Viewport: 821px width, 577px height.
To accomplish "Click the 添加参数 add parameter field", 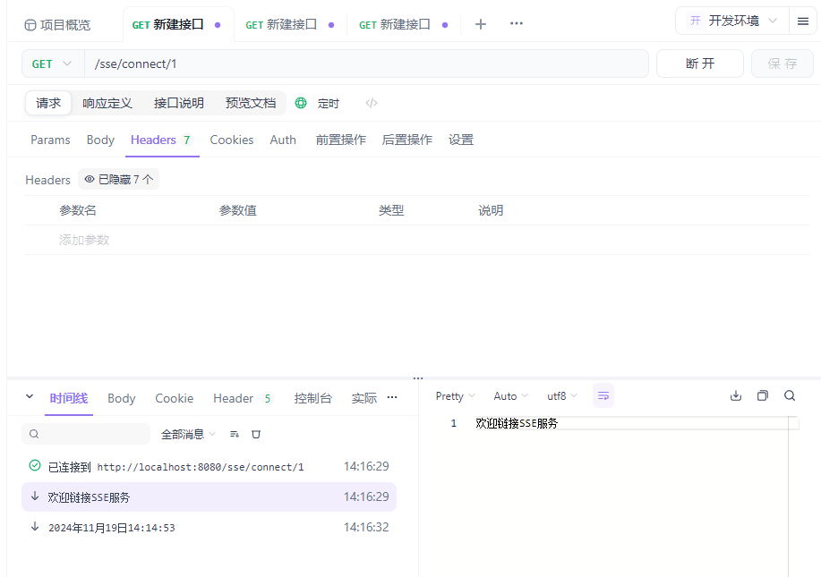I will (84, 240).
